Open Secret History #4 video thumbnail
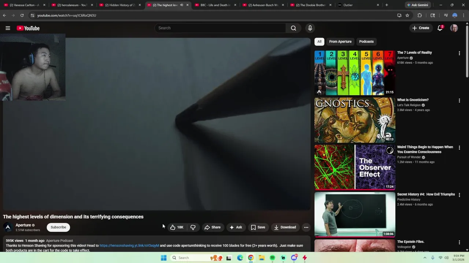The height and width of the screenshot is (263, 469). pyautogui.click(x=355, y=214)
